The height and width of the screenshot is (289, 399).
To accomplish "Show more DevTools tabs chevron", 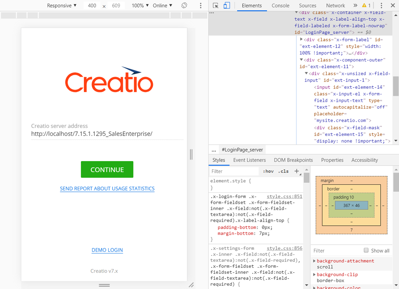I will 355,5.
